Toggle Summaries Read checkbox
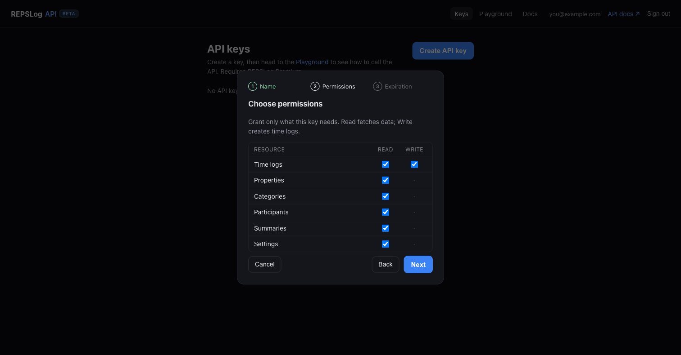 tap(386, 228)
